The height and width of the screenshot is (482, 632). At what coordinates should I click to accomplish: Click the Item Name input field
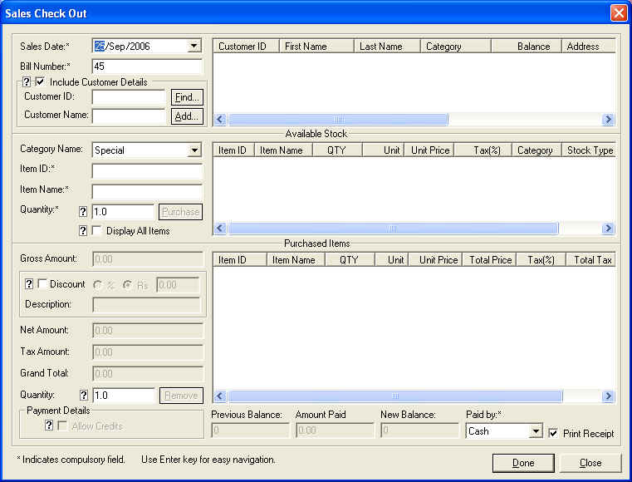coord(147,192)
